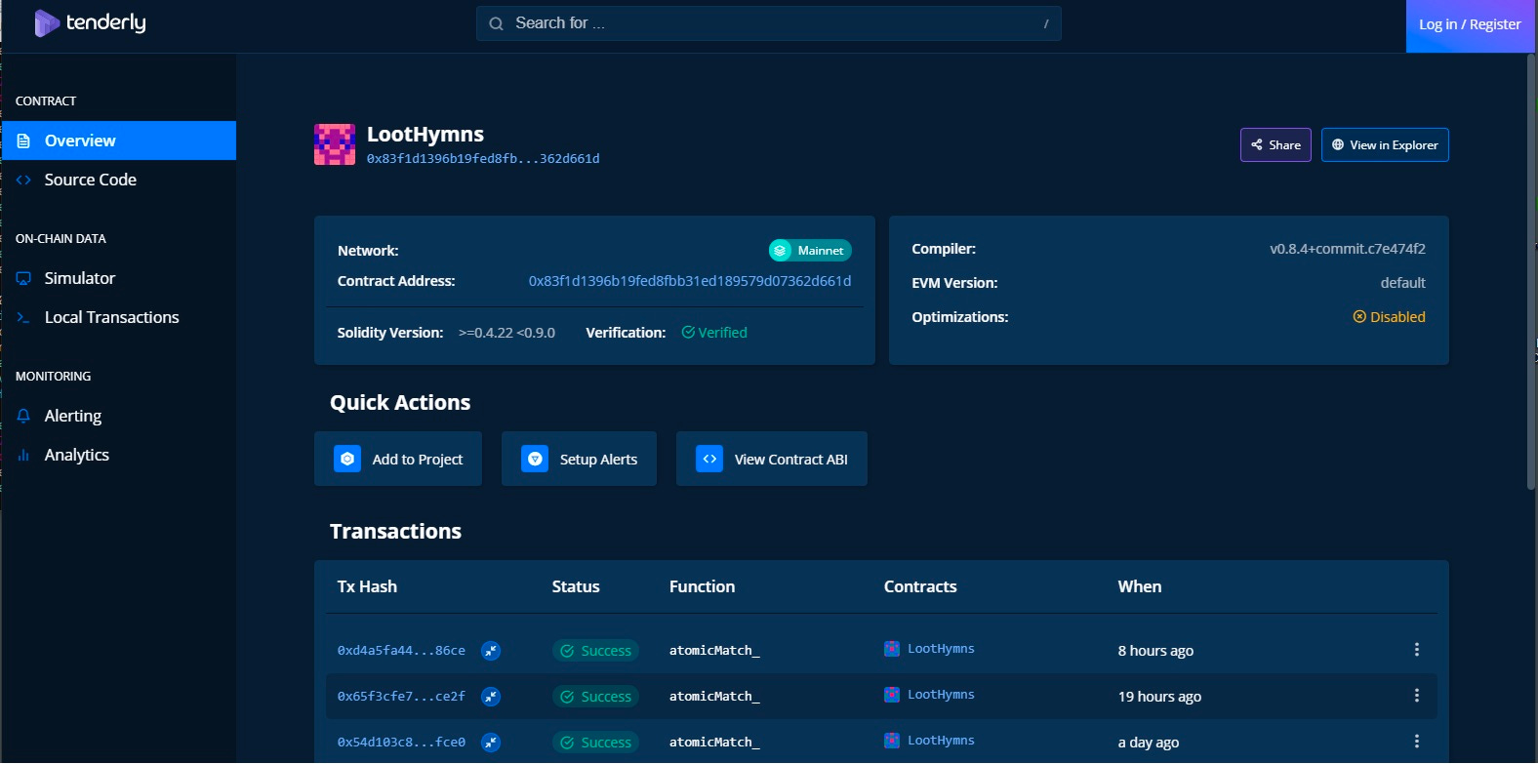The image size is (1538, 764).
Task: Click the Share button
Action: [x=1275, y=144]
